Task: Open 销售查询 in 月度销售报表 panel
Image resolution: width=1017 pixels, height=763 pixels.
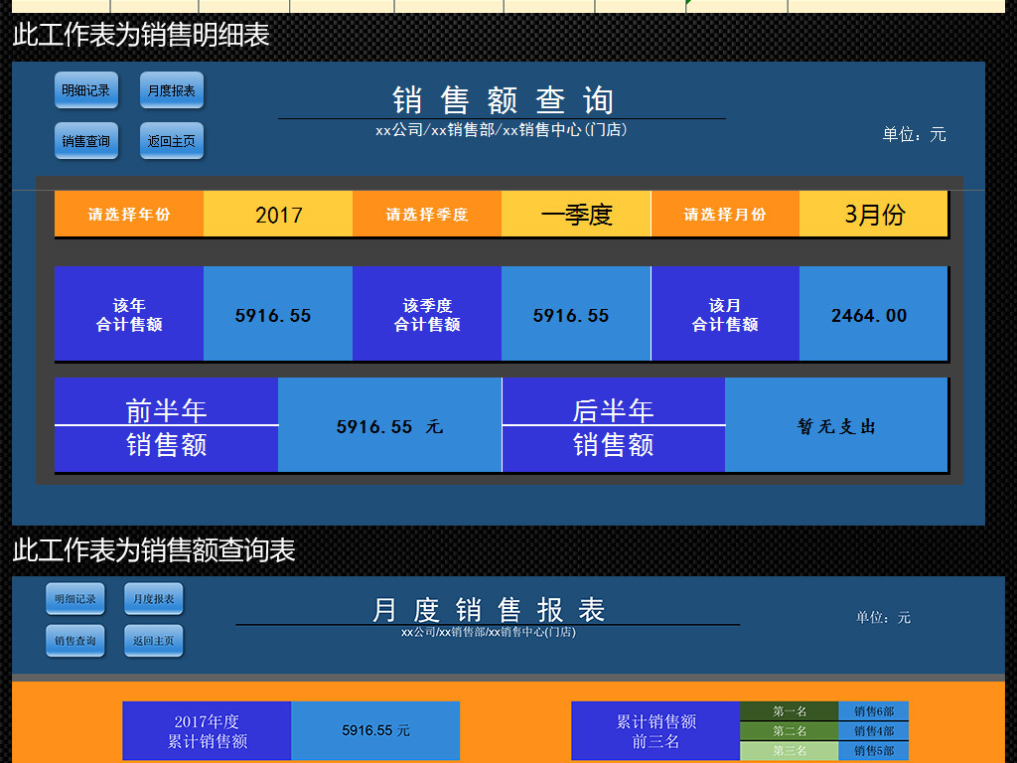Action: click(75, 641)
